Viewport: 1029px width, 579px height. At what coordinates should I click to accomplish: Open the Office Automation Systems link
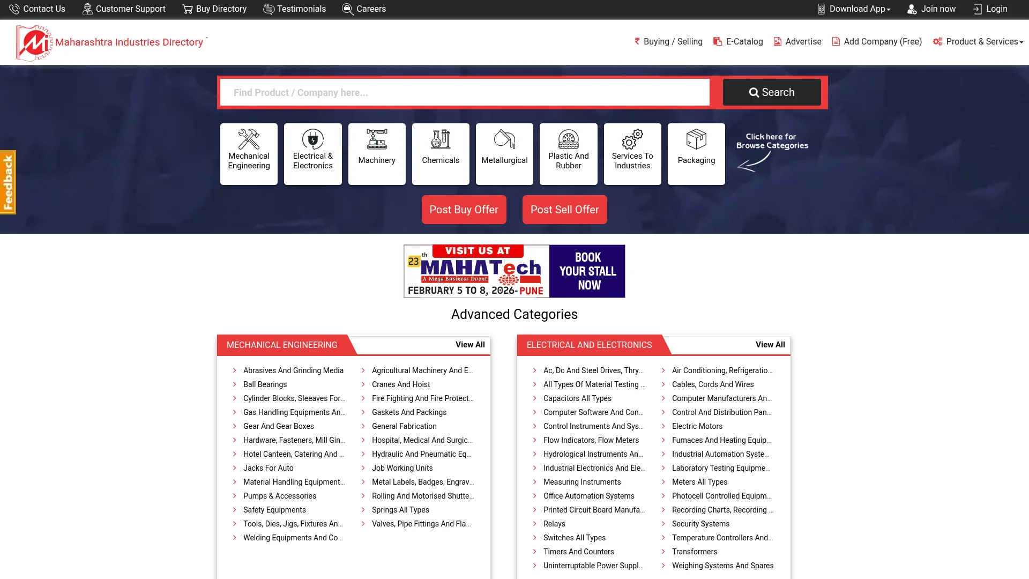(x=589, y=496)
